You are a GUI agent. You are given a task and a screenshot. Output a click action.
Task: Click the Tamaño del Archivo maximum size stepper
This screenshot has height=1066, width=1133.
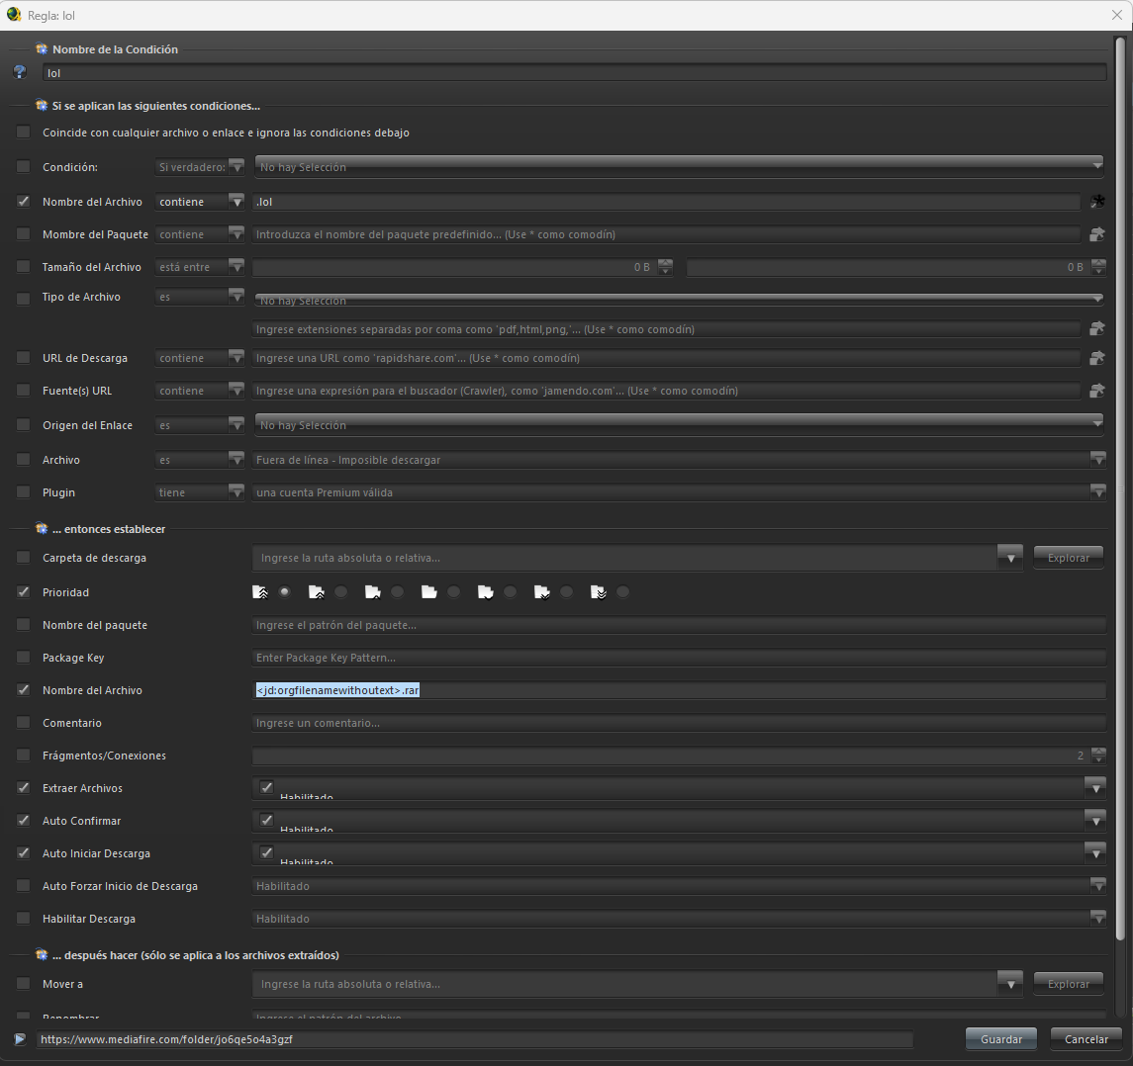(1098, 267)
